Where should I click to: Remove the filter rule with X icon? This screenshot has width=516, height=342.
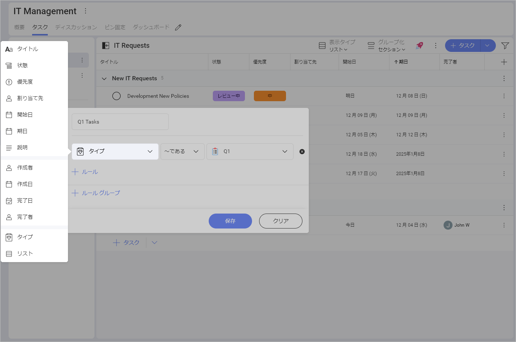(302, 152)
